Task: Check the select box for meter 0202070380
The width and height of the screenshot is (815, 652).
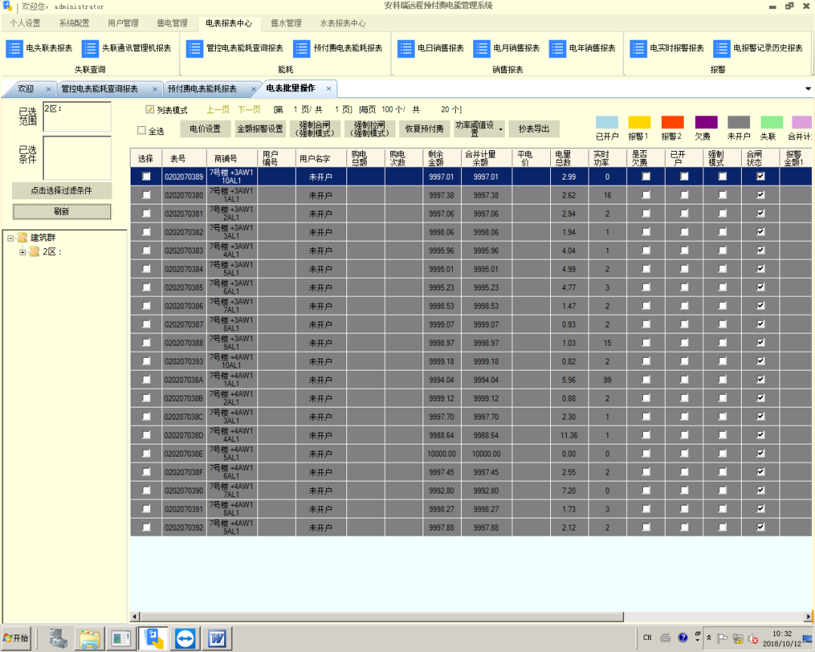Action: [146, 195]
